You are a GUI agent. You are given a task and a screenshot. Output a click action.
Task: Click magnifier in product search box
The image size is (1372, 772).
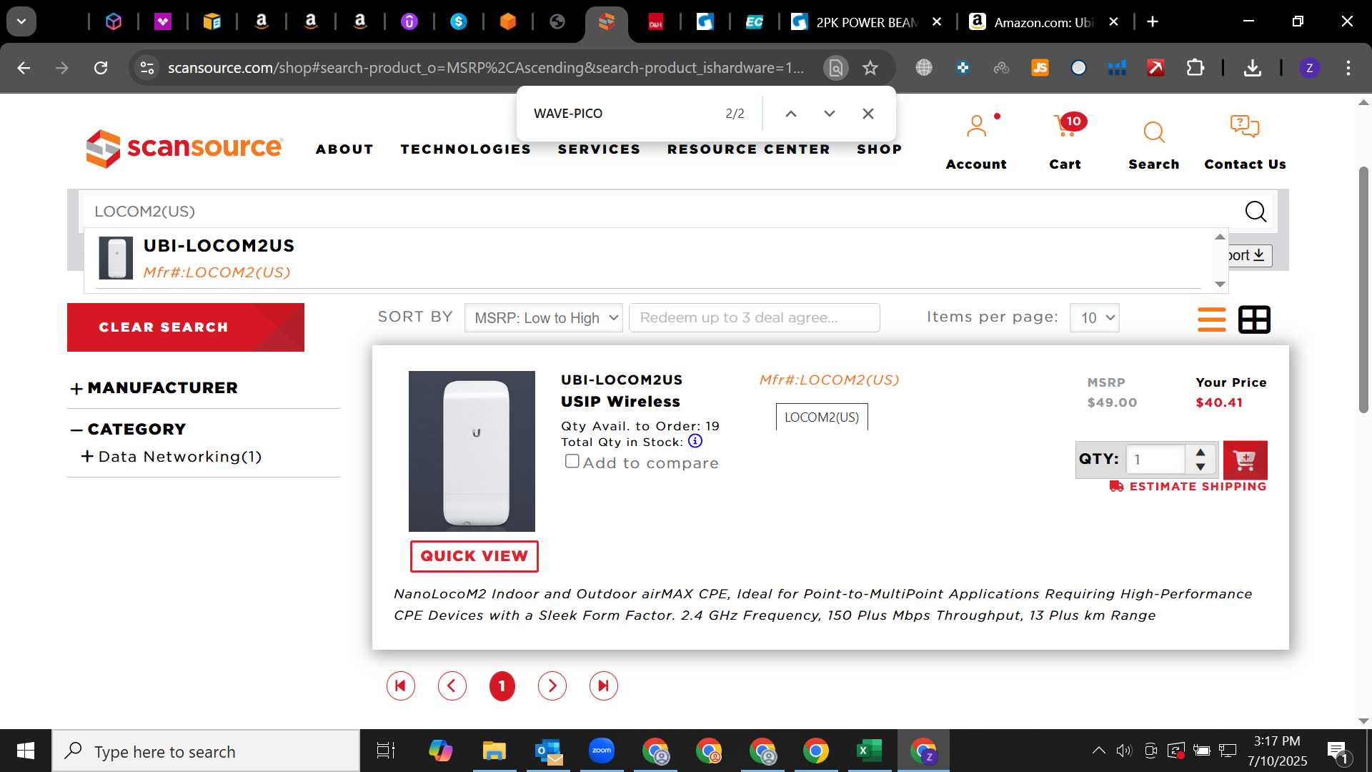point(1256,212)
